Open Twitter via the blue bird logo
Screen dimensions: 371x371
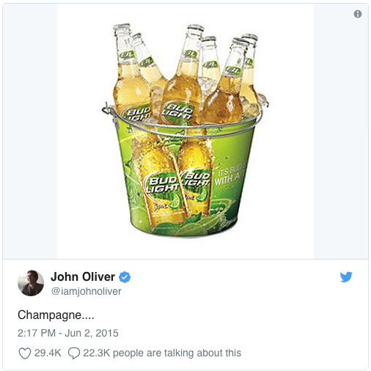(x=346, y=277)
